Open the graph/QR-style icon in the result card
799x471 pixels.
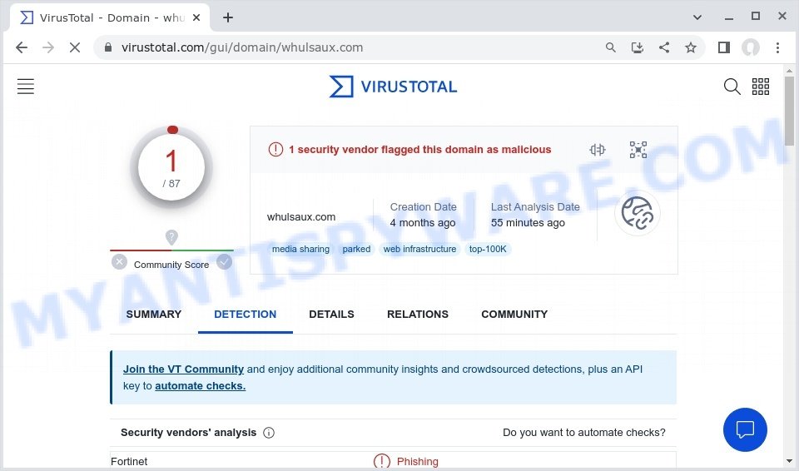tap(638, 149)
